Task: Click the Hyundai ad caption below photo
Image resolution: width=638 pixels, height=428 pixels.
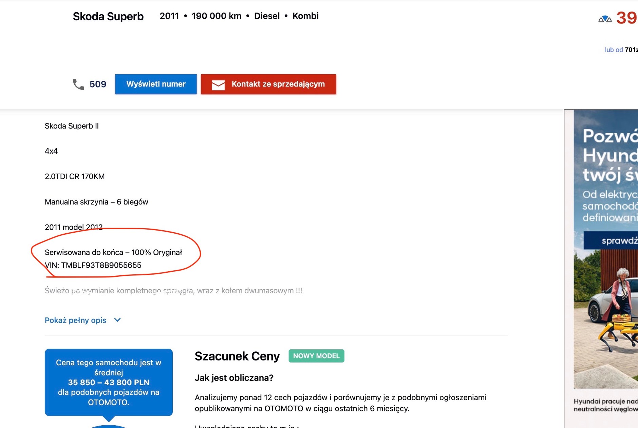Action: (605, 405)
